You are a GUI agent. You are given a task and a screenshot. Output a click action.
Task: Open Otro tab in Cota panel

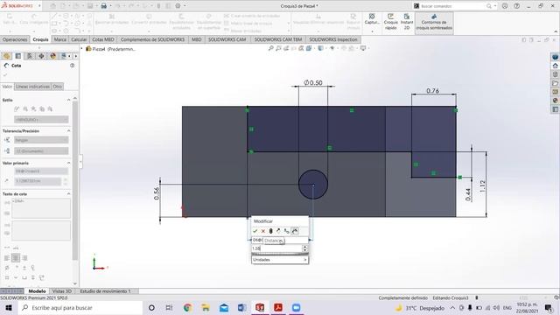click(58, 87)
